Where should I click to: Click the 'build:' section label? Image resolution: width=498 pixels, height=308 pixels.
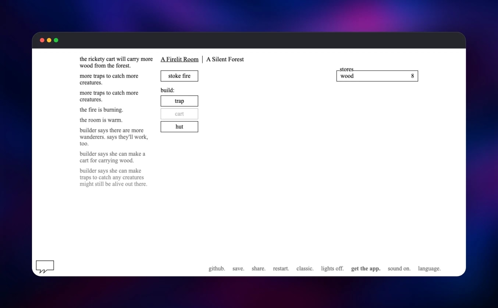[x=168, y=90]
